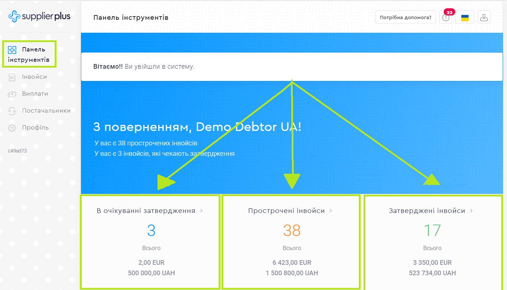Image resolution: width=507 pixels, height=290 pixels.
Task: Open Профіль in the sidebar
Action: 35,128
